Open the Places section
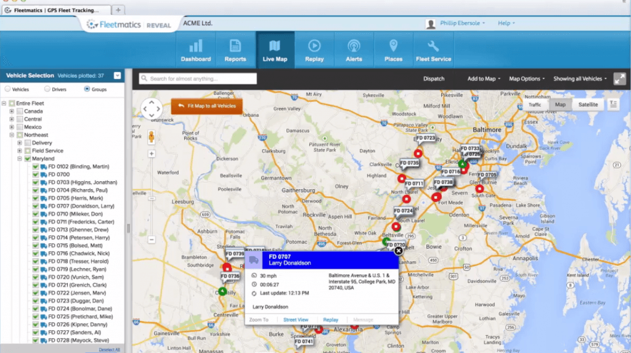631x353 pixels. click(393, 50)
